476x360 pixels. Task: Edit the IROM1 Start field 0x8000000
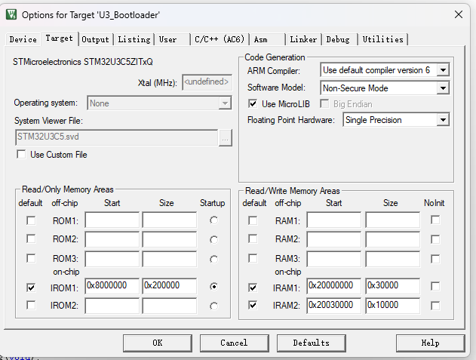click(x=112, y=286)
